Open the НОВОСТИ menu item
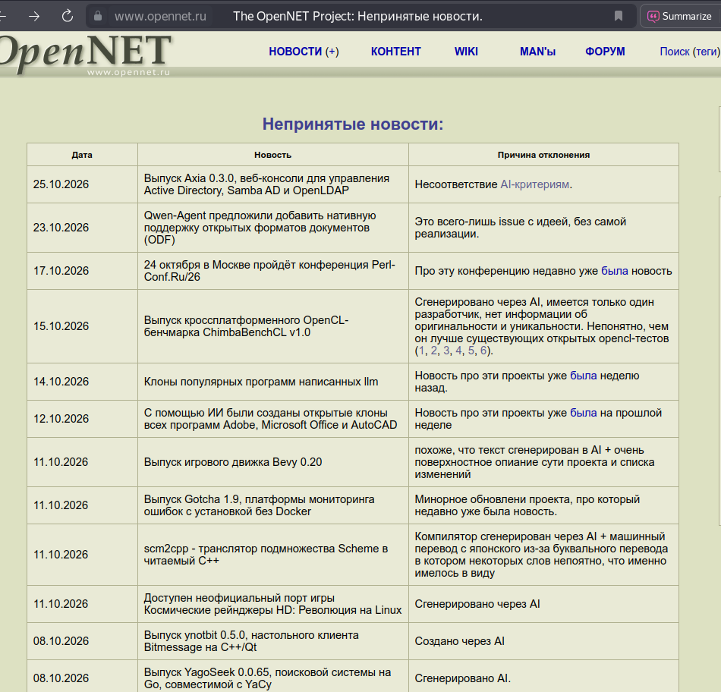 pyautogui.click(x=295, y=52)
